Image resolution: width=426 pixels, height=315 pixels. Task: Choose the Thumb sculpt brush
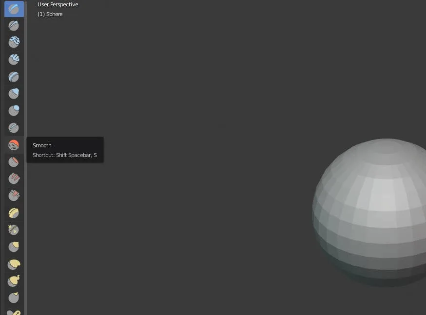point(14,297)
